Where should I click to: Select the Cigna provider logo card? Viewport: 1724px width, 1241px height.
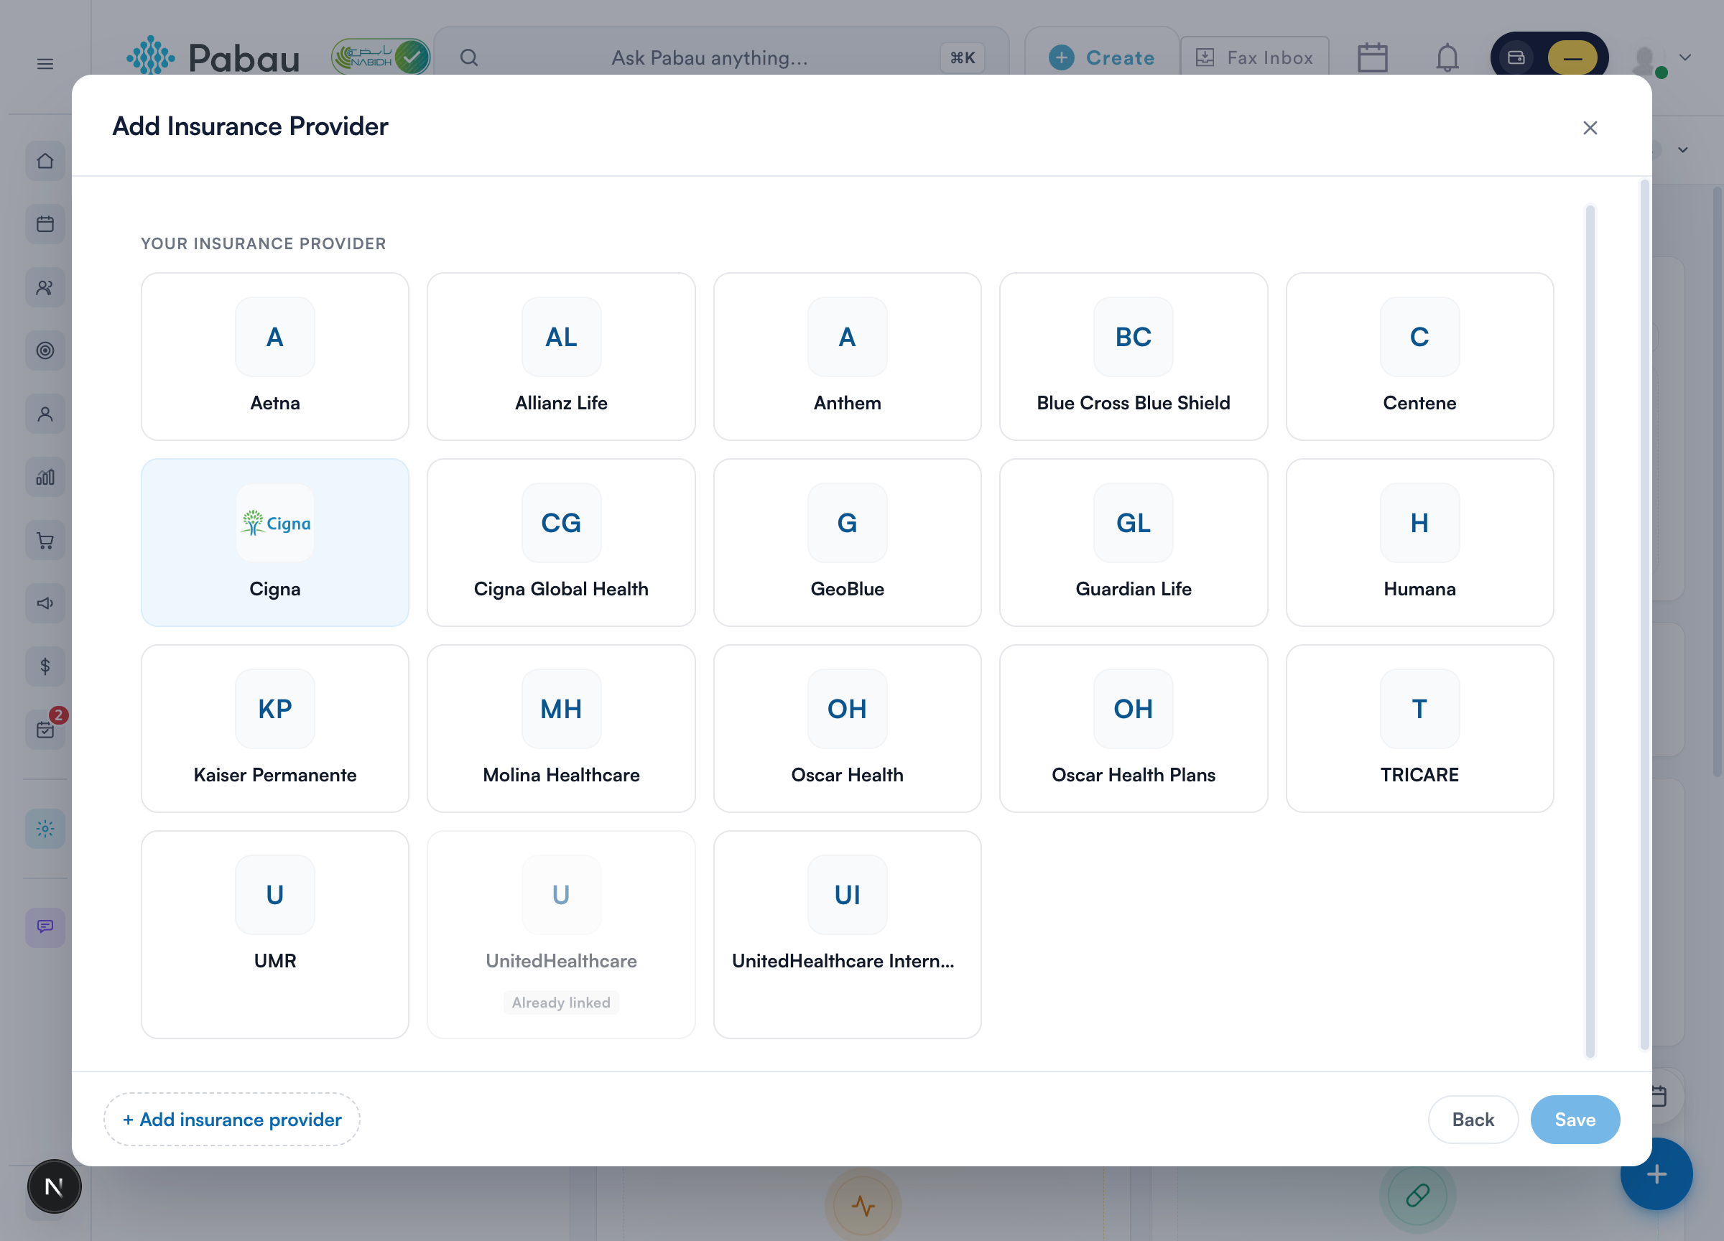[x=274, y=542]
